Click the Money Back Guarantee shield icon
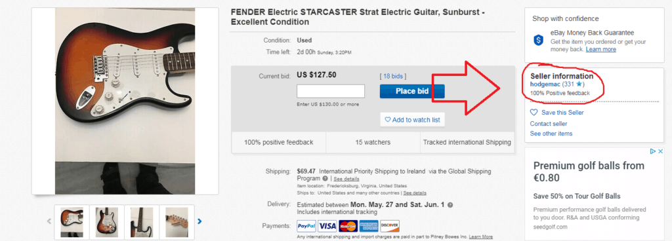 tap(538, 41)
